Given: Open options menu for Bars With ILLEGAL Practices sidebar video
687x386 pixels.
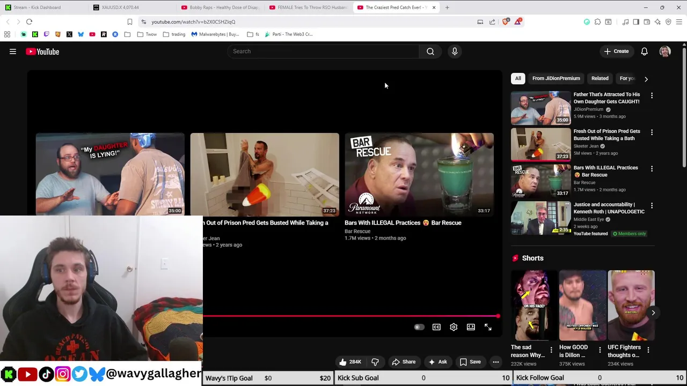Looking at the screenshot, I should coord(652,168).
